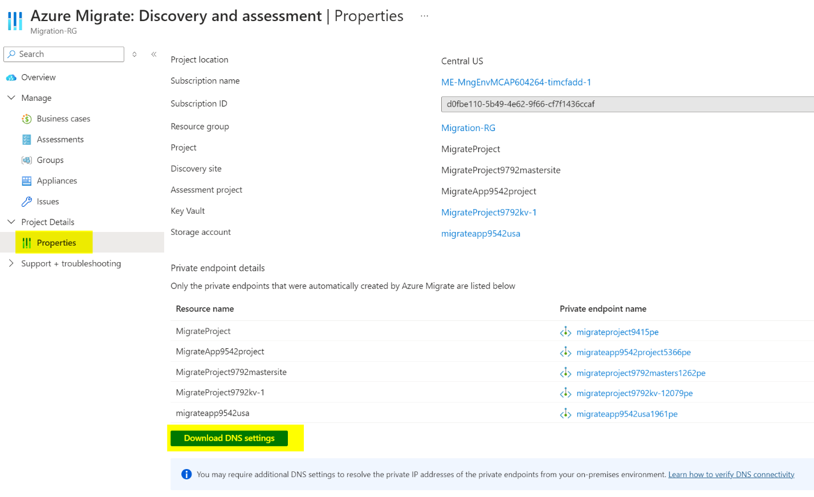The image size is (814, 497).
Task: Toggle expand/collapse all menu arrows
Action: 135,54
